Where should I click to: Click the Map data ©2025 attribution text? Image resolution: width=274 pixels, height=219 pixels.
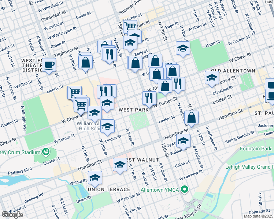[x=259, y=216]
